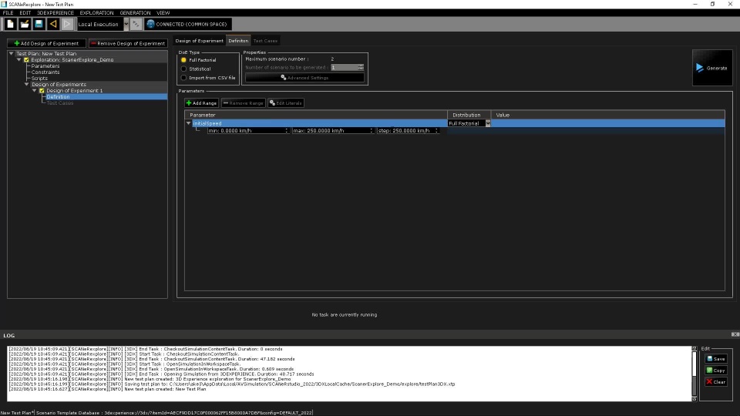Open the GENERATION menu
Screen dimensions: 740x416
point(135,13)
